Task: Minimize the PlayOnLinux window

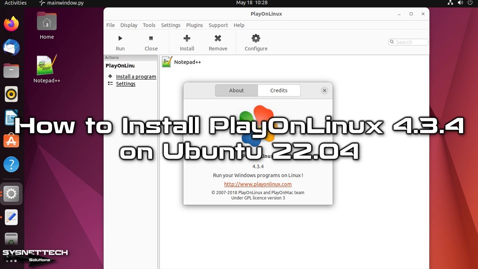Action: [399, 14]
